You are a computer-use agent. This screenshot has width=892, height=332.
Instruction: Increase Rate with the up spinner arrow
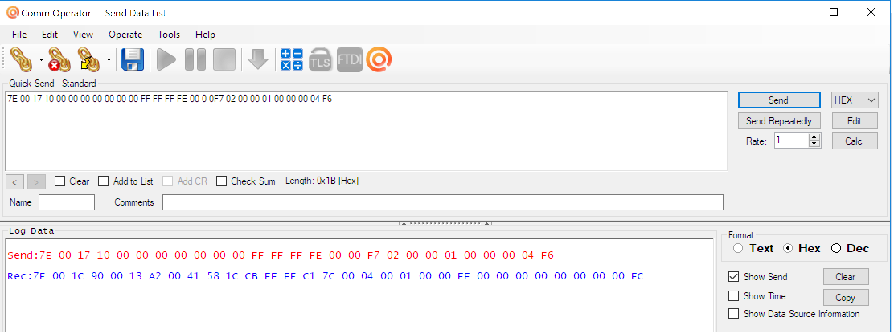pyautogui.click(x=814, y=137)
